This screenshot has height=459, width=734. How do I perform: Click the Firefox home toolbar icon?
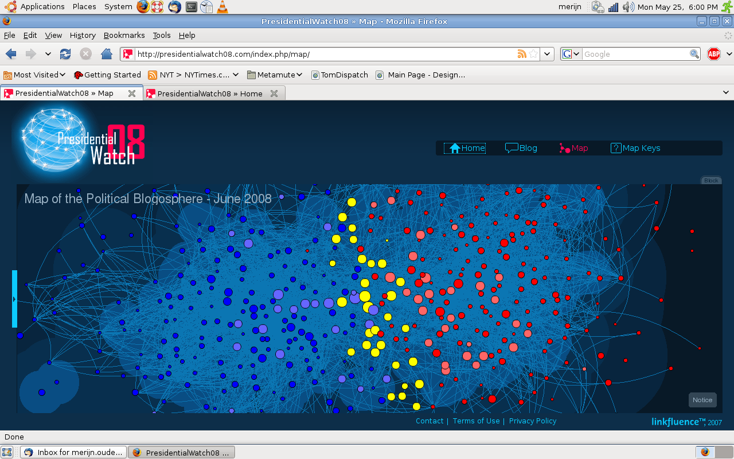[x=106, y=54]
